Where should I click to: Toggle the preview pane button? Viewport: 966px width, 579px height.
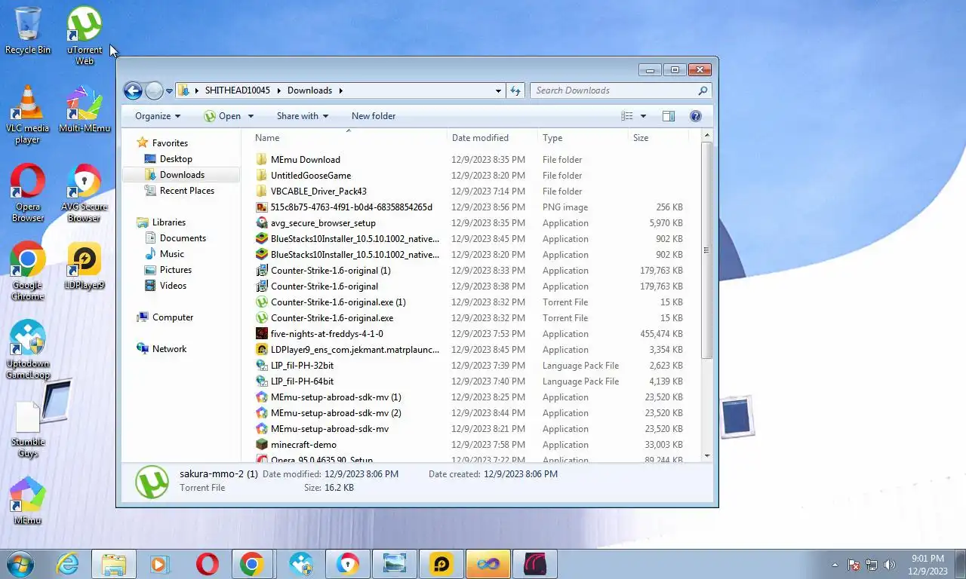668,116
